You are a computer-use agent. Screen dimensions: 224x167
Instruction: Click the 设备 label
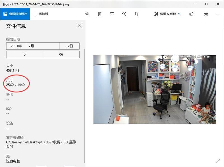(x=10, y=123)
